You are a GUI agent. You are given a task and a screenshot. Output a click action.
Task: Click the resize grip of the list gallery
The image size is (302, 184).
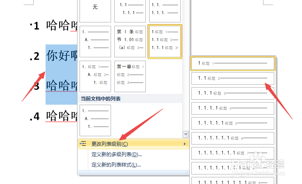187,173
